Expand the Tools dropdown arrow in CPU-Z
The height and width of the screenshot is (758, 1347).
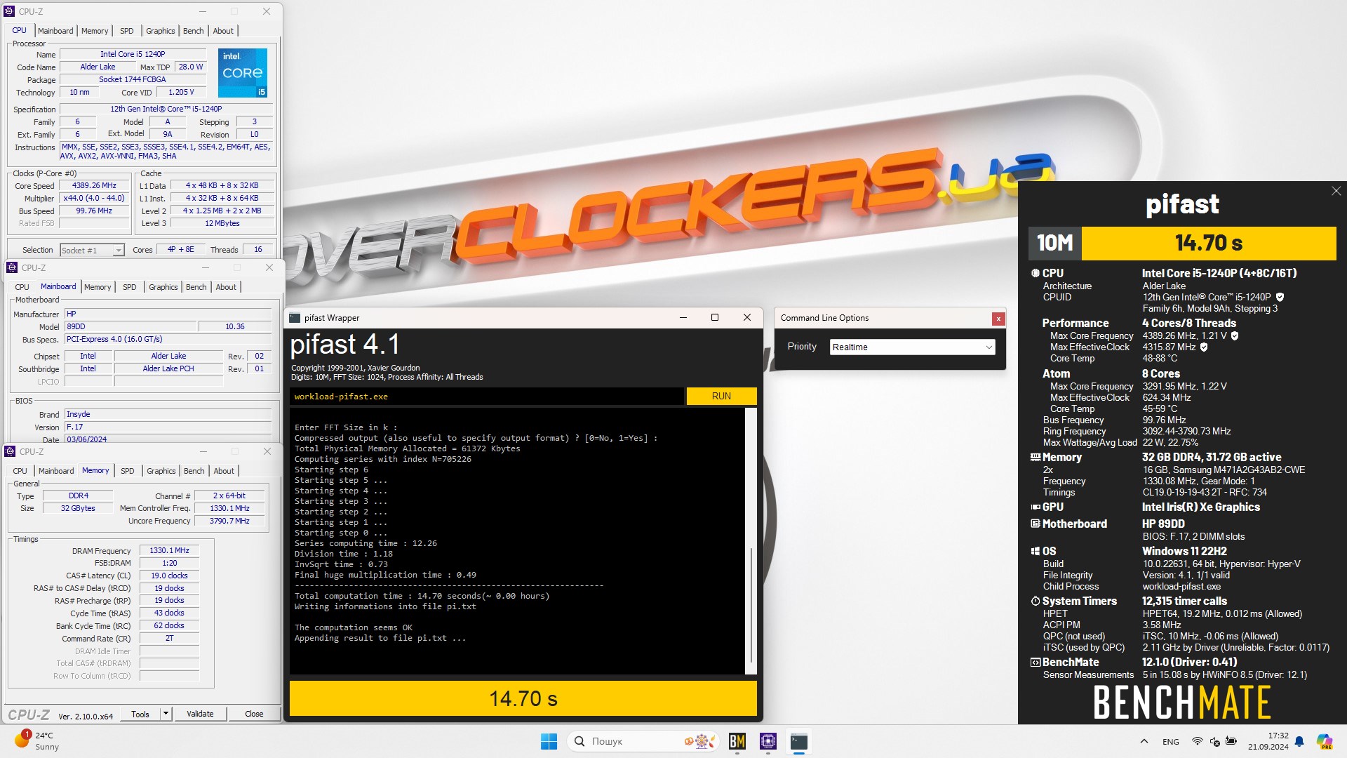(x=166, y=714)
